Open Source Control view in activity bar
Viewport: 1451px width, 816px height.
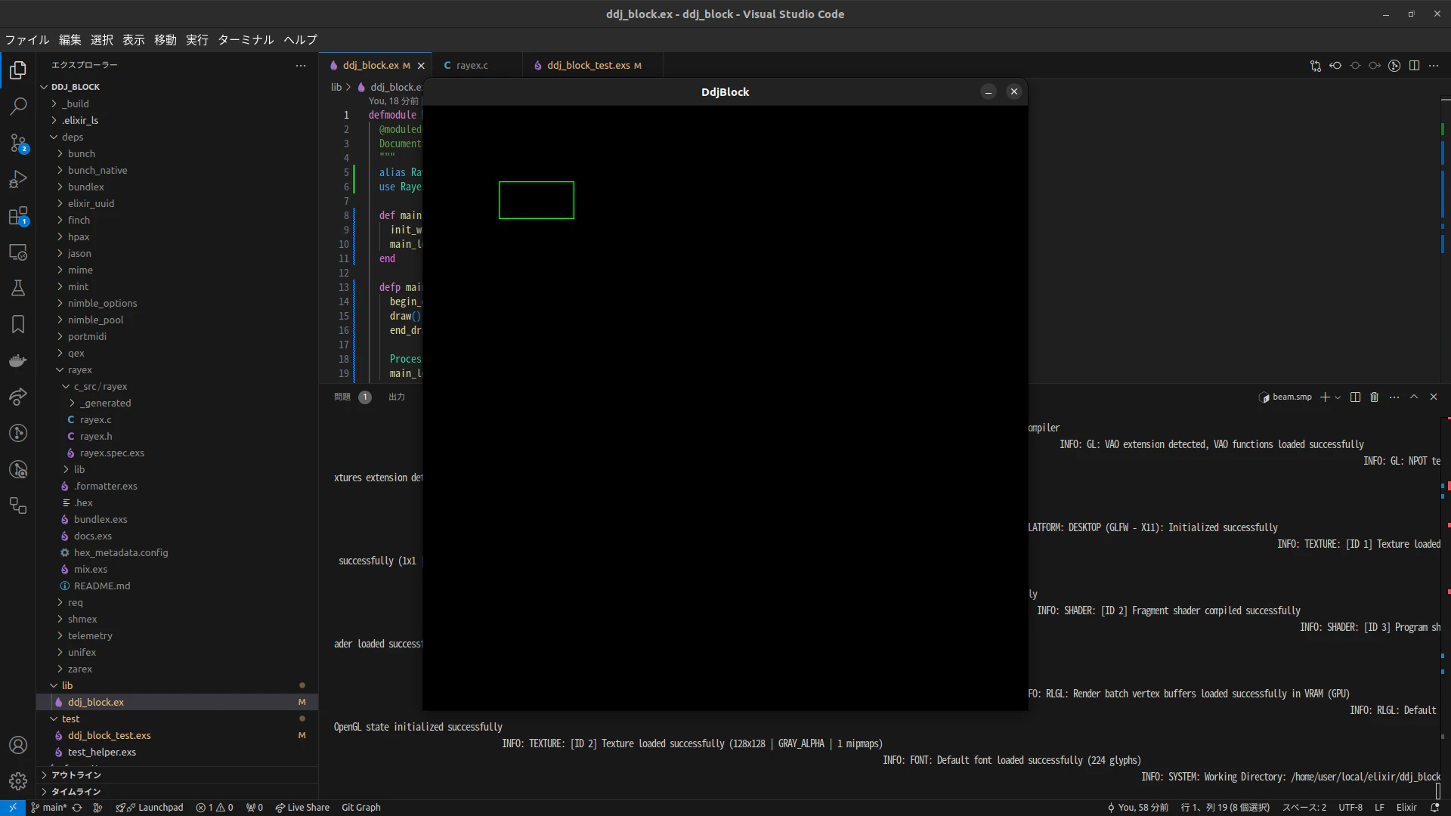click(x=18, y=143)
